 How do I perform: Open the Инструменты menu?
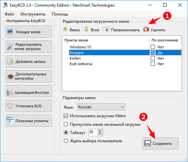(33, 14)
